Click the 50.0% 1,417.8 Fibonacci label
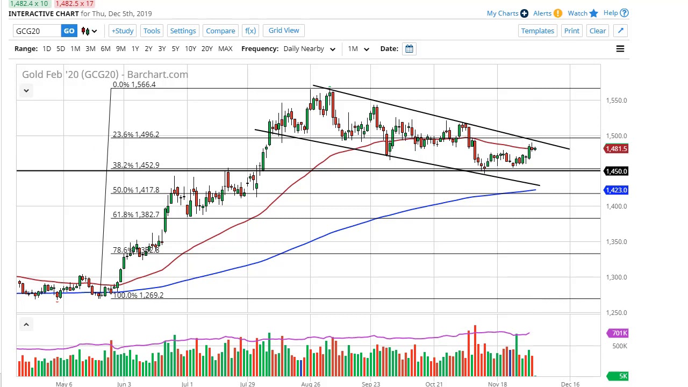The height and width of the screenshot is (387, 688). click(135, 190)
